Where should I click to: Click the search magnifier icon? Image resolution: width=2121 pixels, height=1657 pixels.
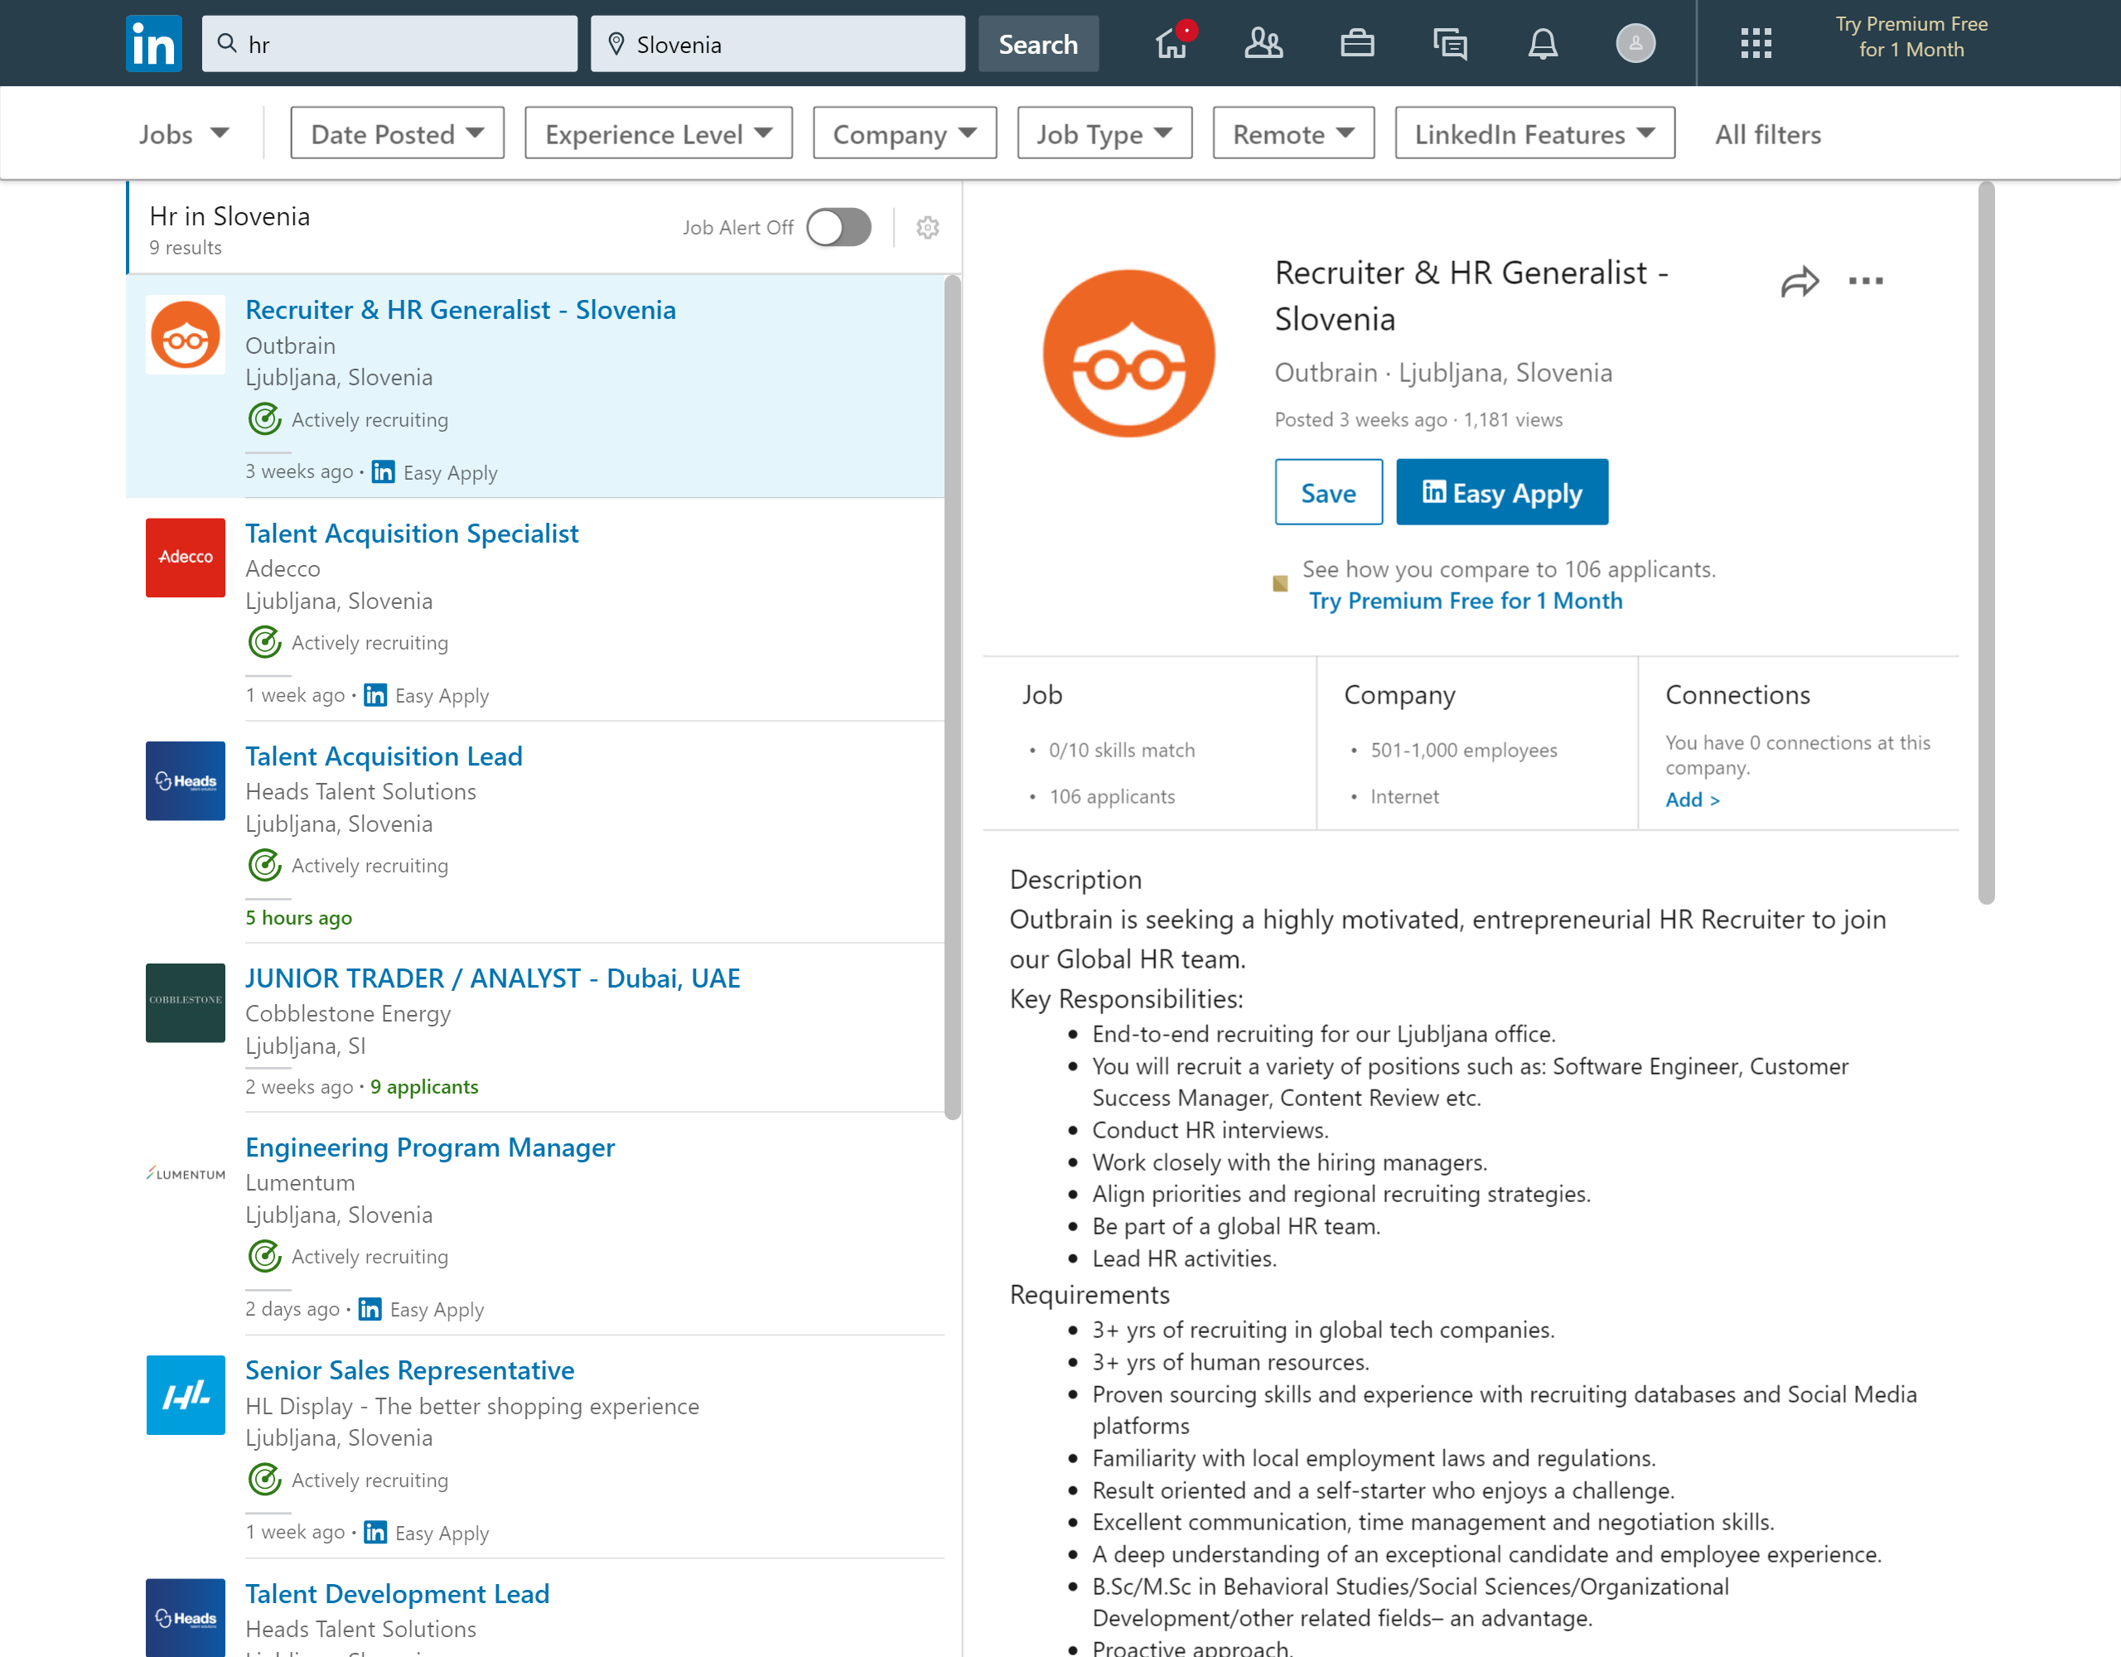coord(226,44)
